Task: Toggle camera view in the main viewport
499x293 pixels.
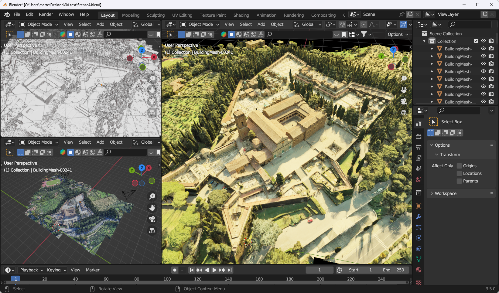Action: pos(404,101)
